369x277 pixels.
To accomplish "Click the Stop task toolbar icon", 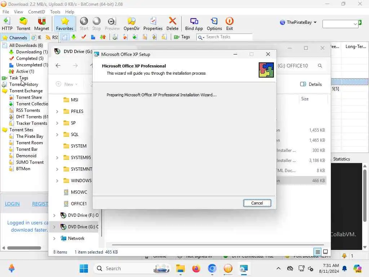I will pos(97,24).
